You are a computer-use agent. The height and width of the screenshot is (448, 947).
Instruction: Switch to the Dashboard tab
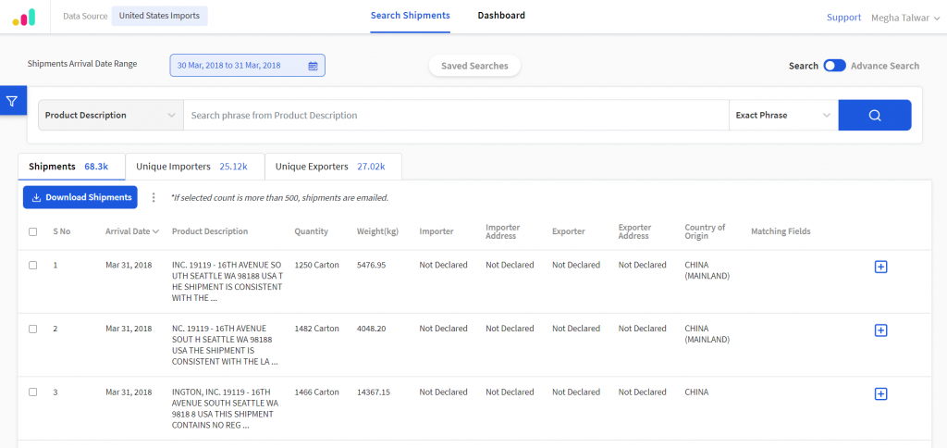[x=501, y=16]
